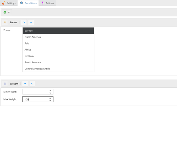
Task: Pick Africa in the zones list
Action: click(x=58, y=50)
